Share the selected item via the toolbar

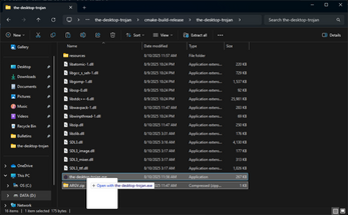pyautogui.click(x=98, y=35)
